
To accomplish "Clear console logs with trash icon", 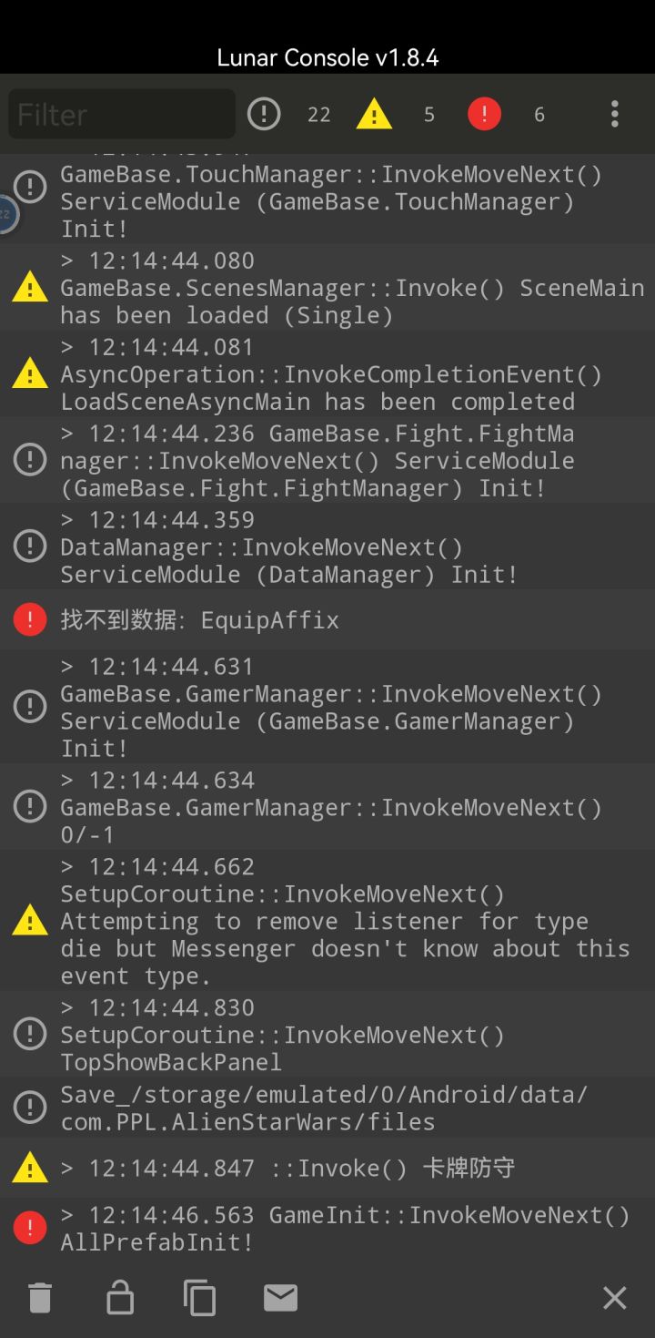I will [40, 1297].
